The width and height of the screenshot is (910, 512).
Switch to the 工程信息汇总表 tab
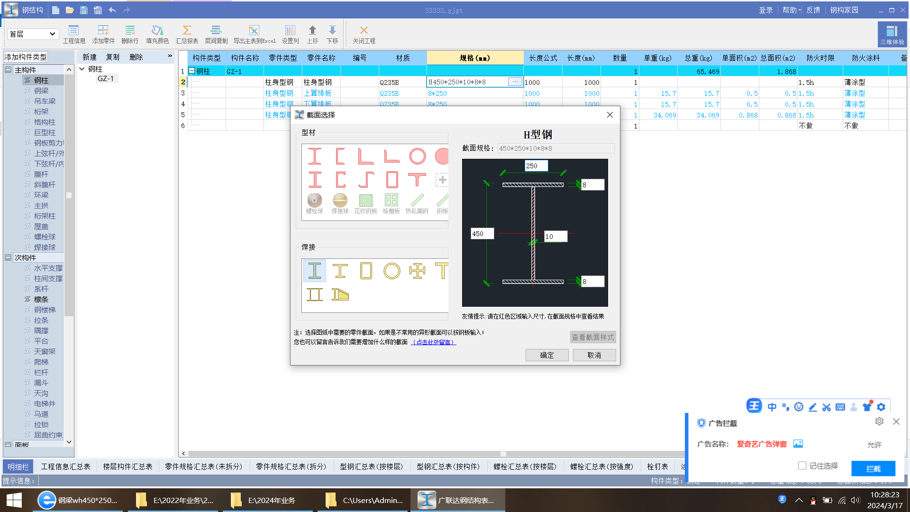(x=65, y=466)
